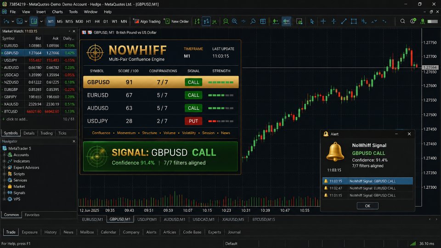The width and height of the screenshot is (441, 248).
Task: Toggle the tile windows toolbar icon
Action: tap(34, 22)
